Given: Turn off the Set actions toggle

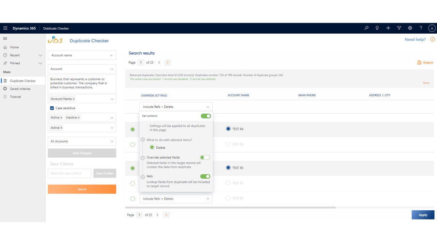Looking at the screenshot, I should coord(206,116).
